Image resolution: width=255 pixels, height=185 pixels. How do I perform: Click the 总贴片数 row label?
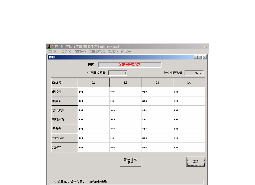click(x=64, y=110)
